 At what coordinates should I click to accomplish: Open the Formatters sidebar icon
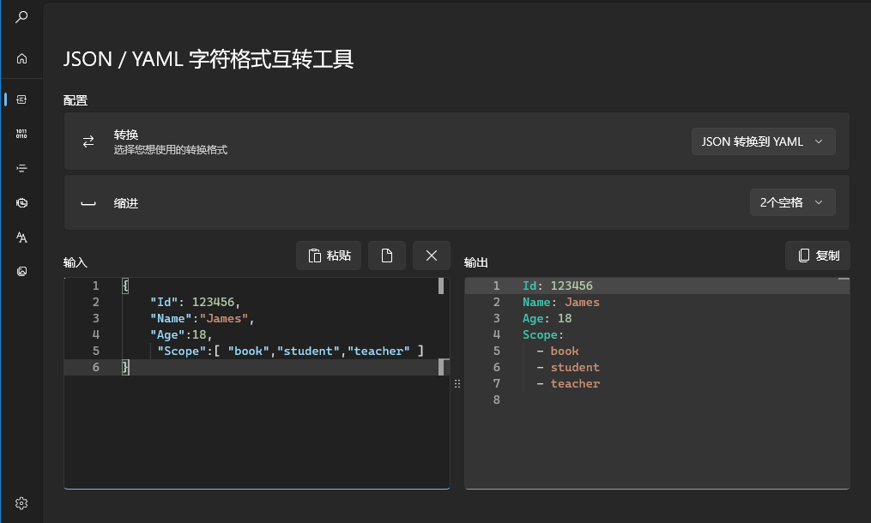[21, 168]
